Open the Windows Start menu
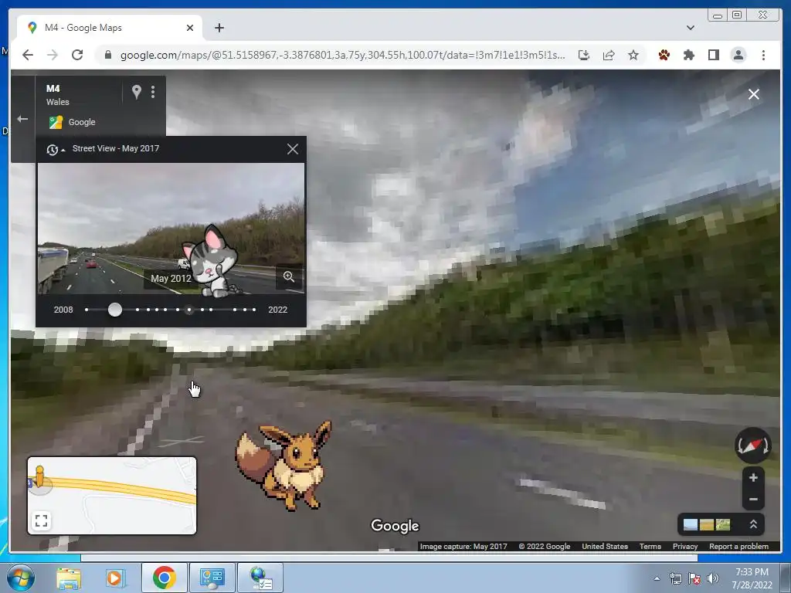Viewport: 791px width, 593px height. [21, 578]
